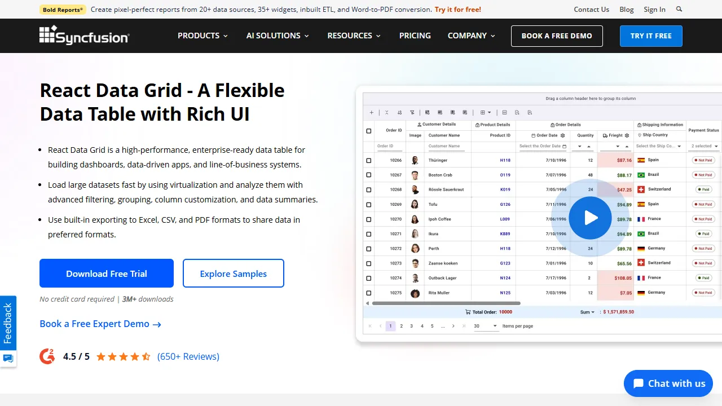
Task: Expand the RESOURCES menu
Action: (x=354, y=36)
